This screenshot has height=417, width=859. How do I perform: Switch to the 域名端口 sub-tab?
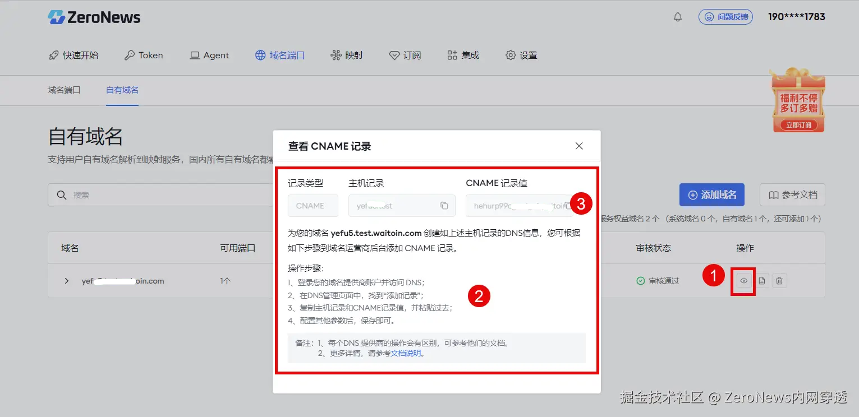(x=64, y=90)
